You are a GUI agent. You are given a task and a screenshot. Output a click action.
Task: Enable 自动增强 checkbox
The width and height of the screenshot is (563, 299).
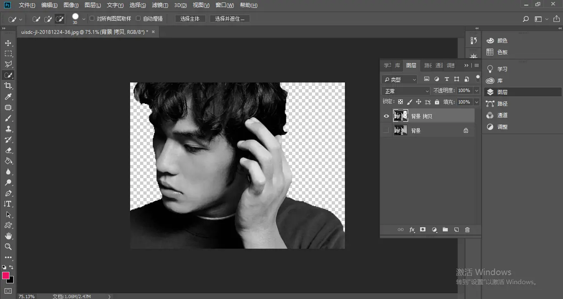pos(138,19)
